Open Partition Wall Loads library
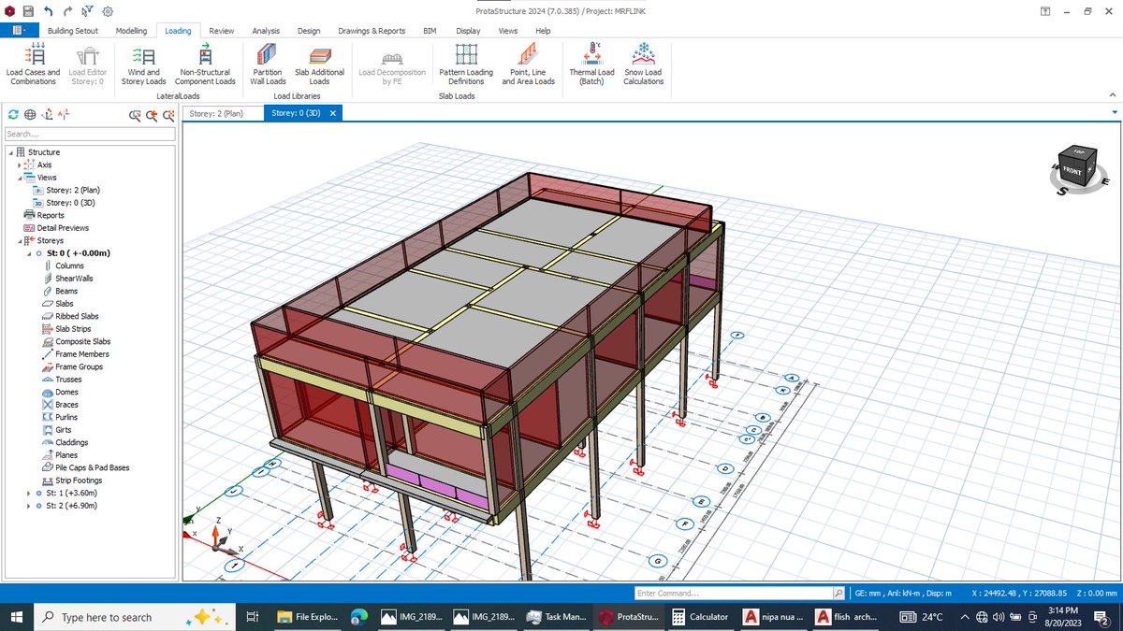Viewport: 1123px width, 631px height. pos(268,65)
